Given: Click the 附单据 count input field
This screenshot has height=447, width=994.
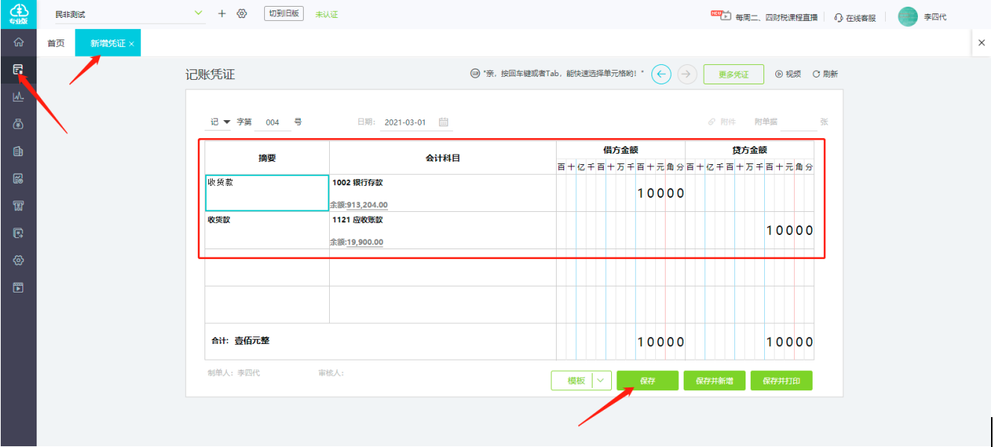Looking at the screenshot, I should (x=798, y=122).
